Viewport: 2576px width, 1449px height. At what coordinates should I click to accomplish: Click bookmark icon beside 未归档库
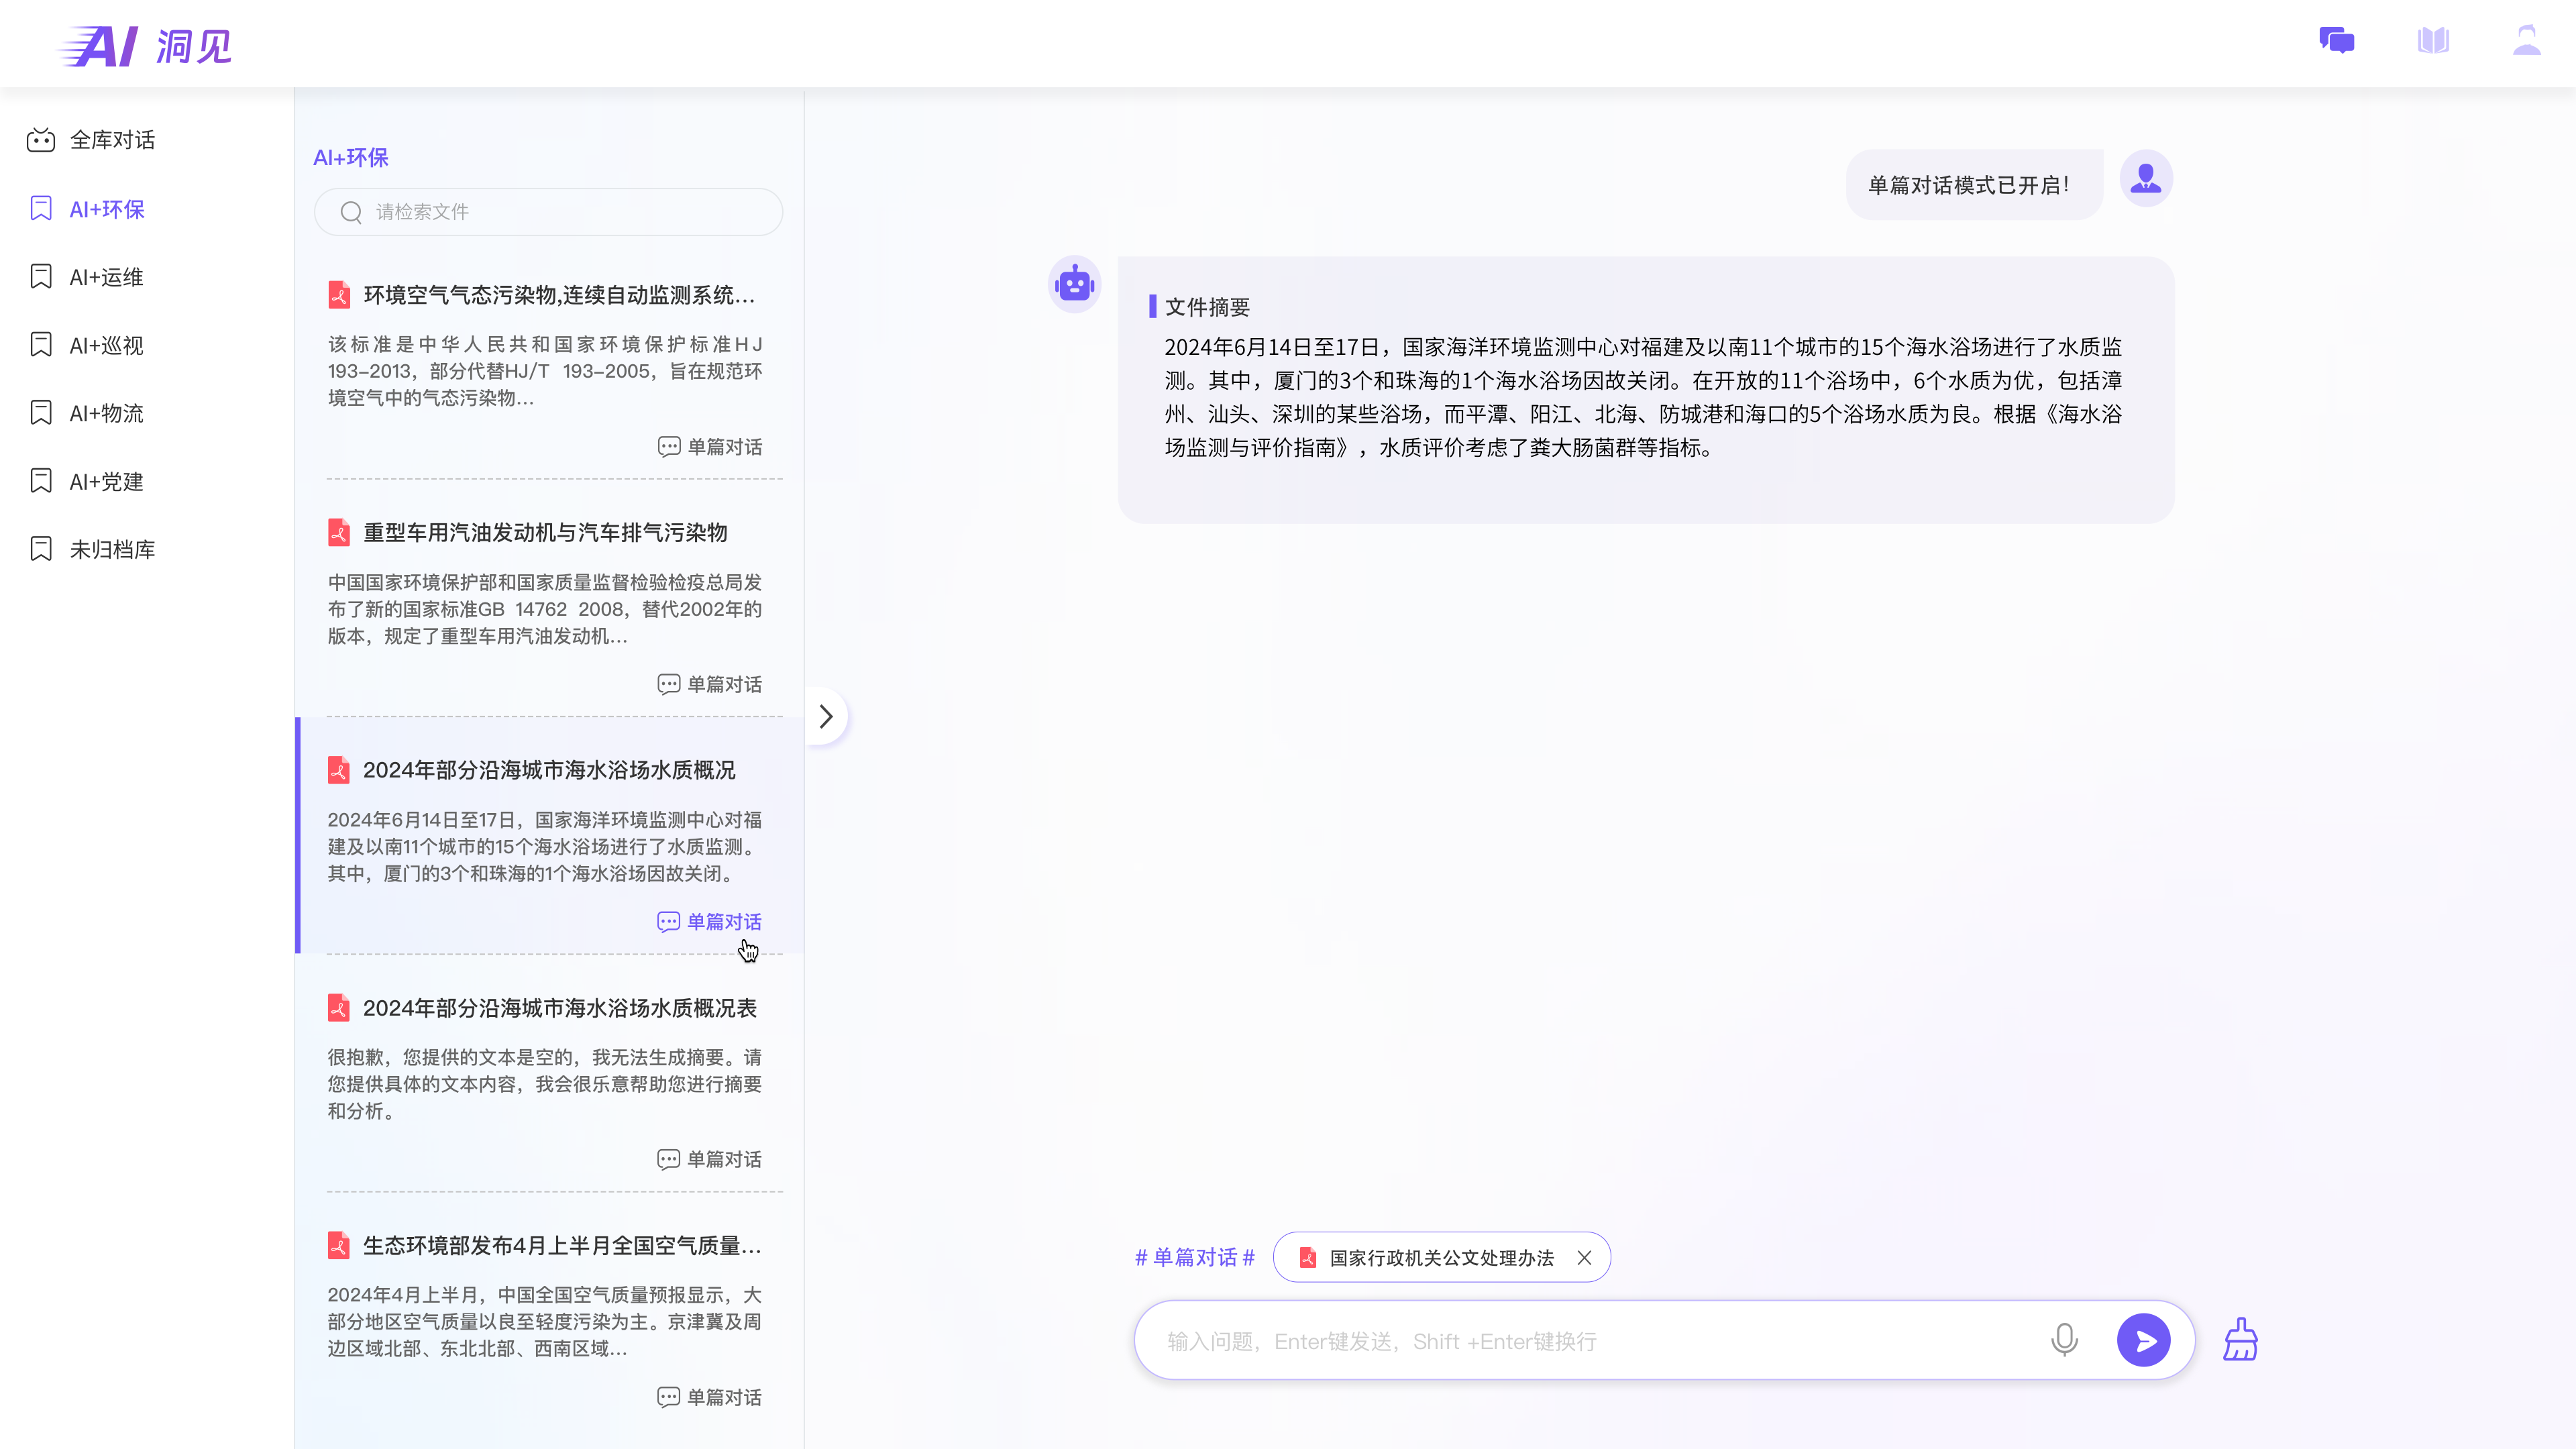41,548
